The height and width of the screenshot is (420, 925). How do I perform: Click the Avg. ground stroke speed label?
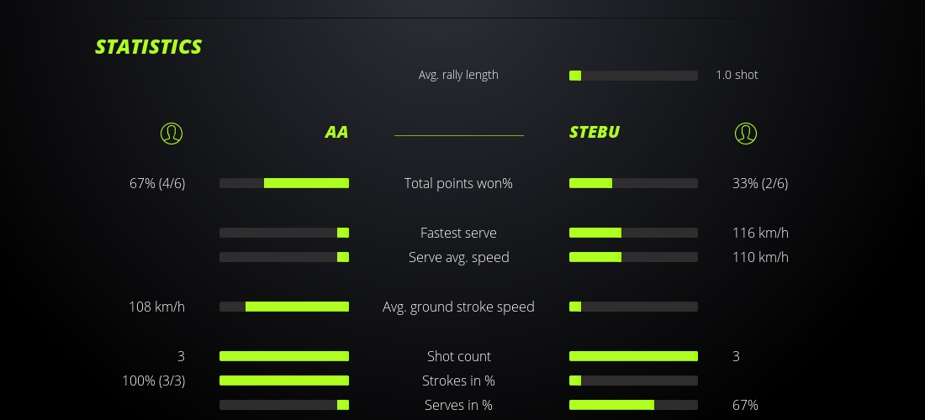pyautogui.click(x=458, y=307)
